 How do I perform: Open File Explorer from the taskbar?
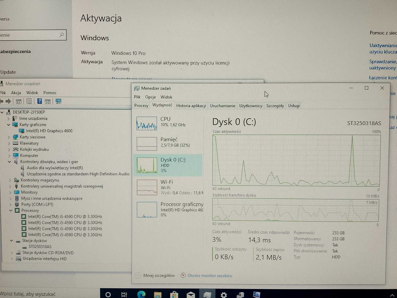tap(157, 295)
